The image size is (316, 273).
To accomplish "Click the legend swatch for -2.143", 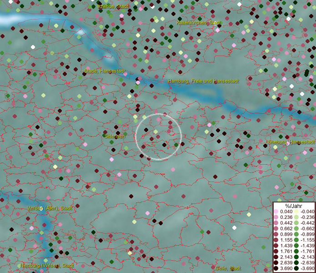I will point(296,257).
